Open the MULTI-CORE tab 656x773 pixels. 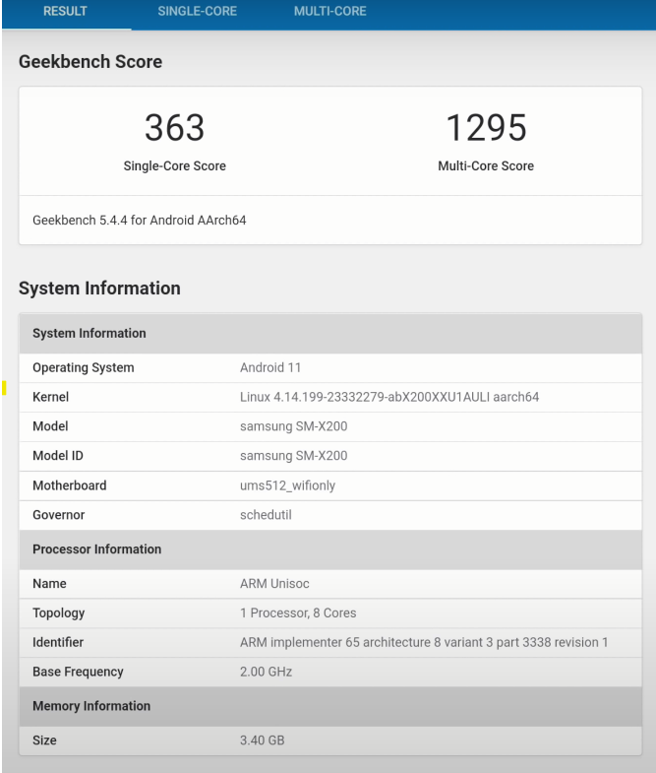330,12
